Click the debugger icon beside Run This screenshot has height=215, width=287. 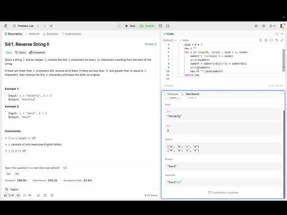click(119, 26)
